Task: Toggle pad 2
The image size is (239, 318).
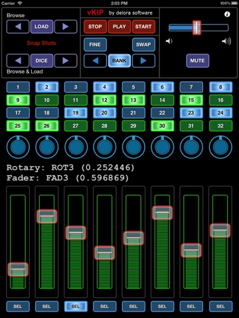Action: (x=46, y=87)
